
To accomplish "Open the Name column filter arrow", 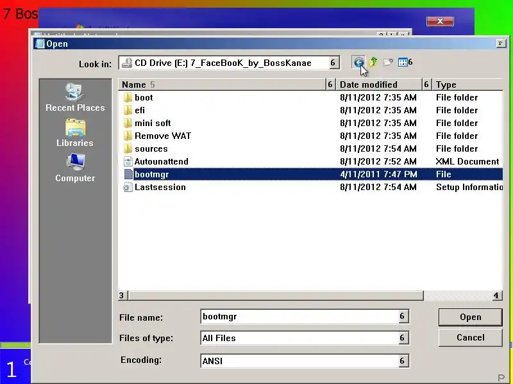I will (x=330, y=84).
